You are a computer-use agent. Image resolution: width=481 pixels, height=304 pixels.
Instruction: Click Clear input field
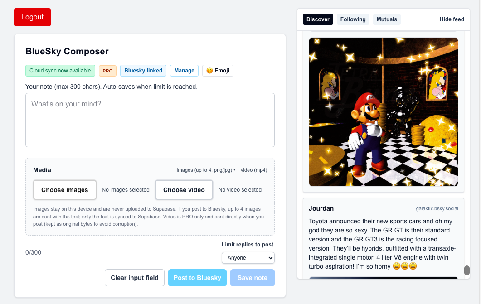(x=135, y=277)
